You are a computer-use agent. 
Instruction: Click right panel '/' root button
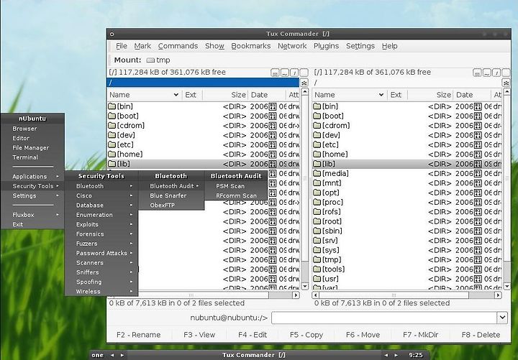pyautogui.click(x=496, y=73)
